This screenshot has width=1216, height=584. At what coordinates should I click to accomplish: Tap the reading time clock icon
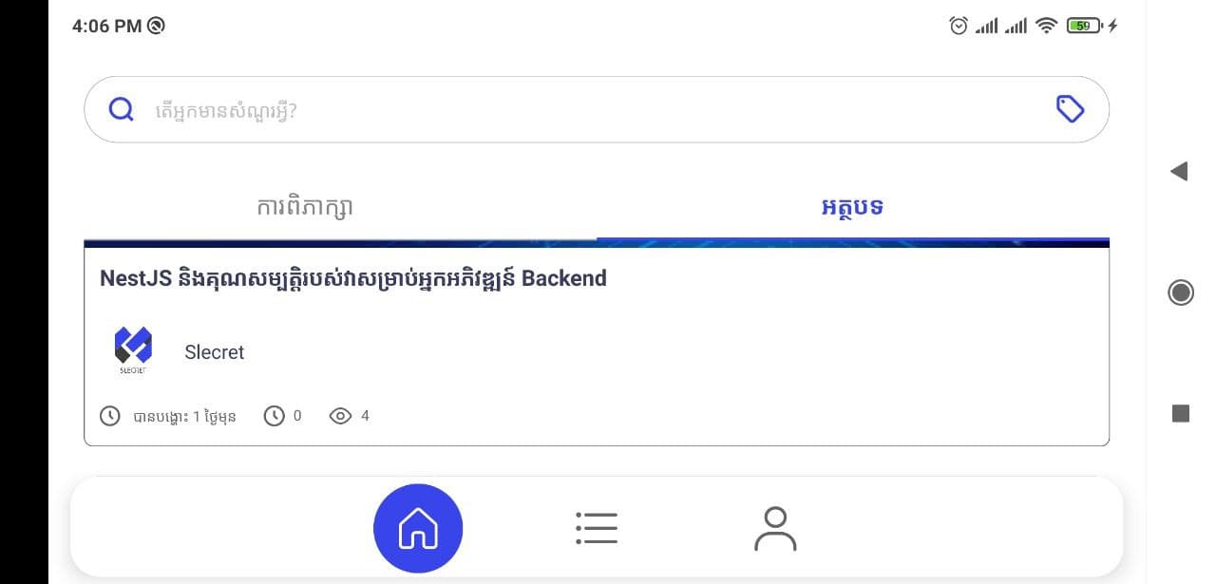(275, 416)
